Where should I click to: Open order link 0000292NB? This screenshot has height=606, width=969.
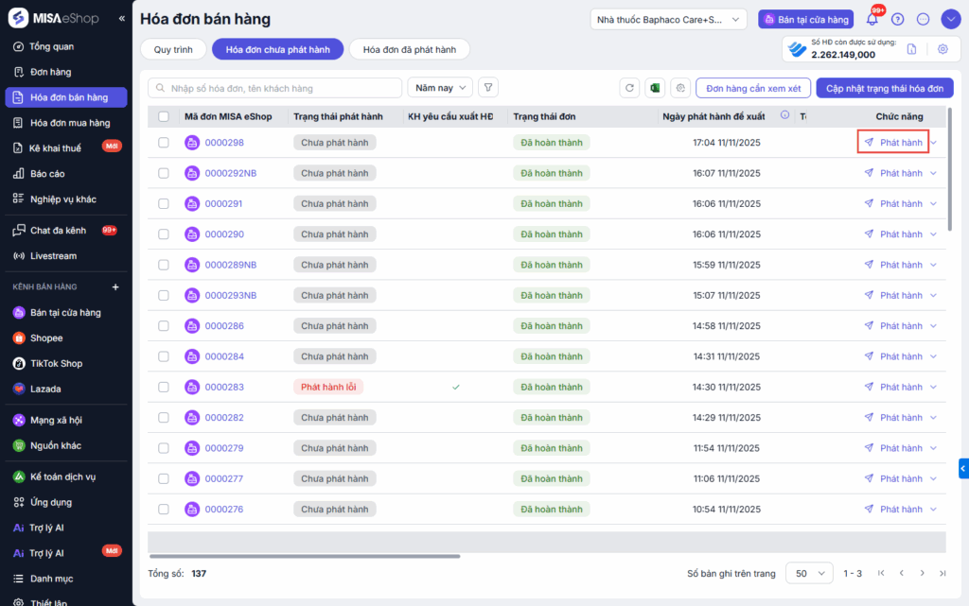click(230, 173)
